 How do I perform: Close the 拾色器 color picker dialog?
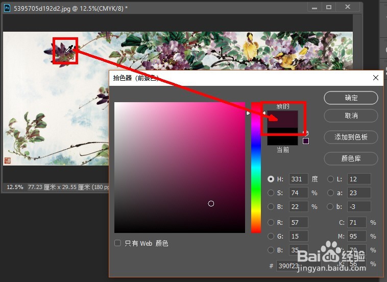pos(376,78)
